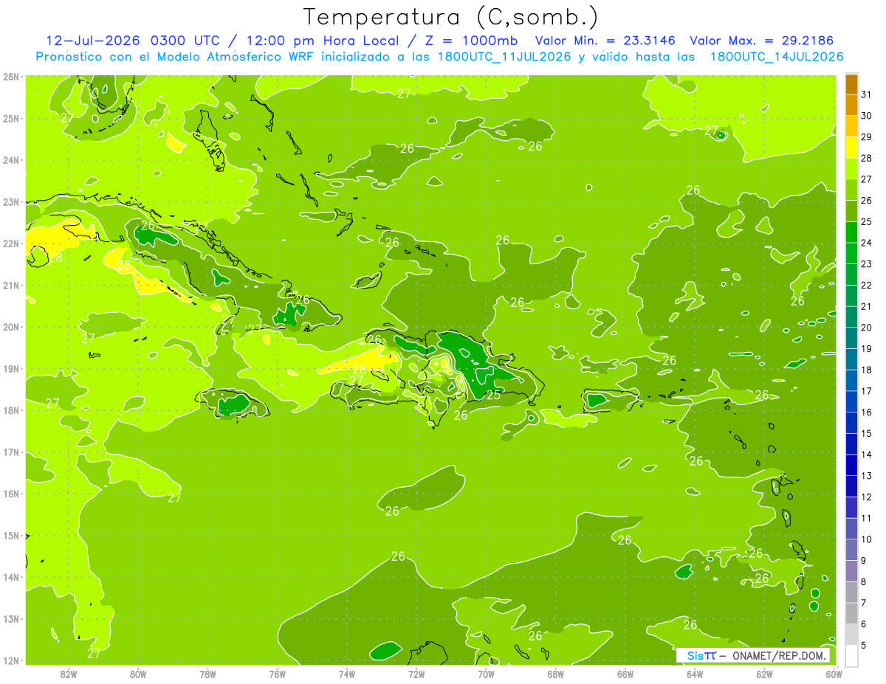This screenshot has height=684, width=886.
Task: Click the "20N" latitude axis label
Action: tap(11, 327)
